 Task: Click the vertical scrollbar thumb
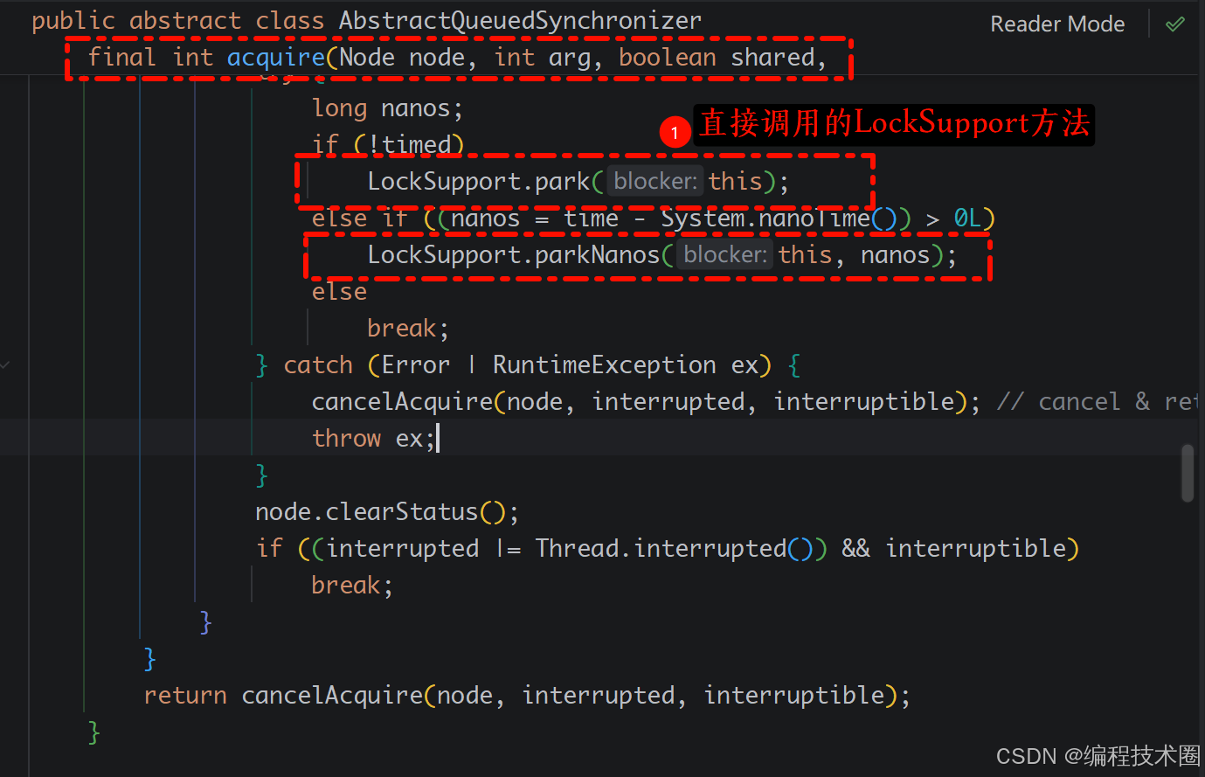[x=1188, y=473]
